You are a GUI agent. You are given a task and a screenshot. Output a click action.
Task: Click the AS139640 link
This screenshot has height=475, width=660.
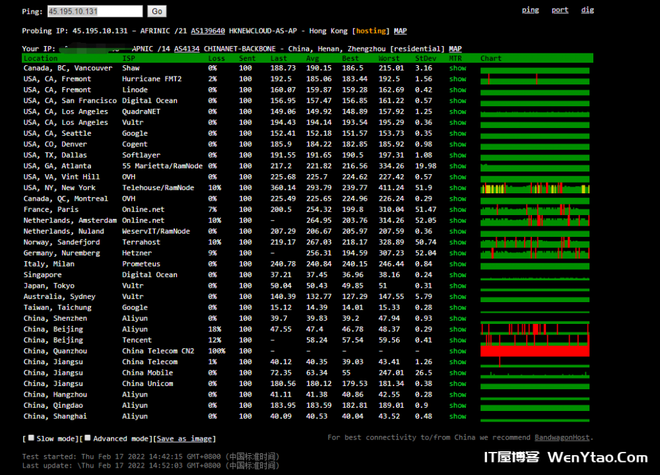point(208,31)
